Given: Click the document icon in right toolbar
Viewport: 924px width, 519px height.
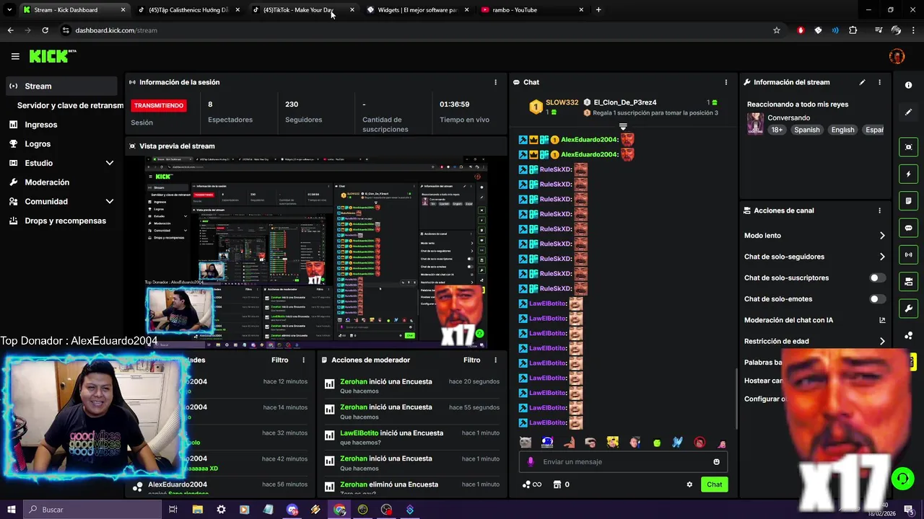Looking at the screenshot, I should coord(908,200).
